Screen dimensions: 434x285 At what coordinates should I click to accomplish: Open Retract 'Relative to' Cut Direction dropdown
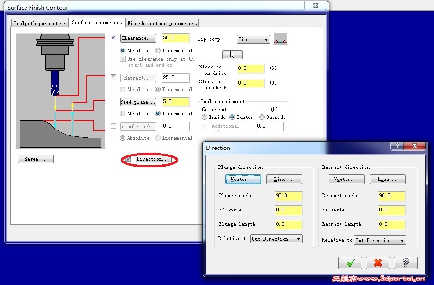tap(380, 240)
